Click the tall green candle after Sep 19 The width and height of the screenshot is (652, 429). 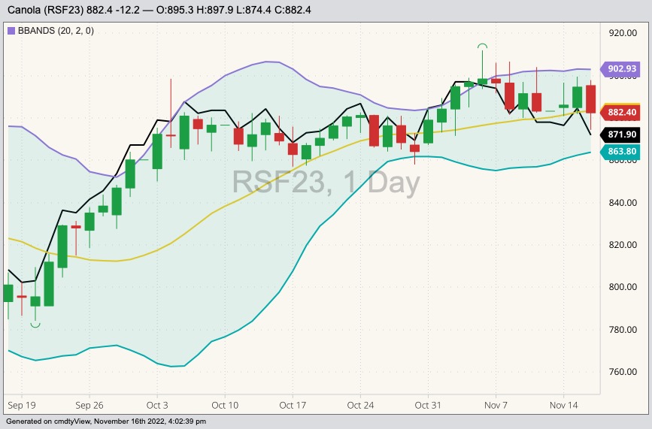49,283
